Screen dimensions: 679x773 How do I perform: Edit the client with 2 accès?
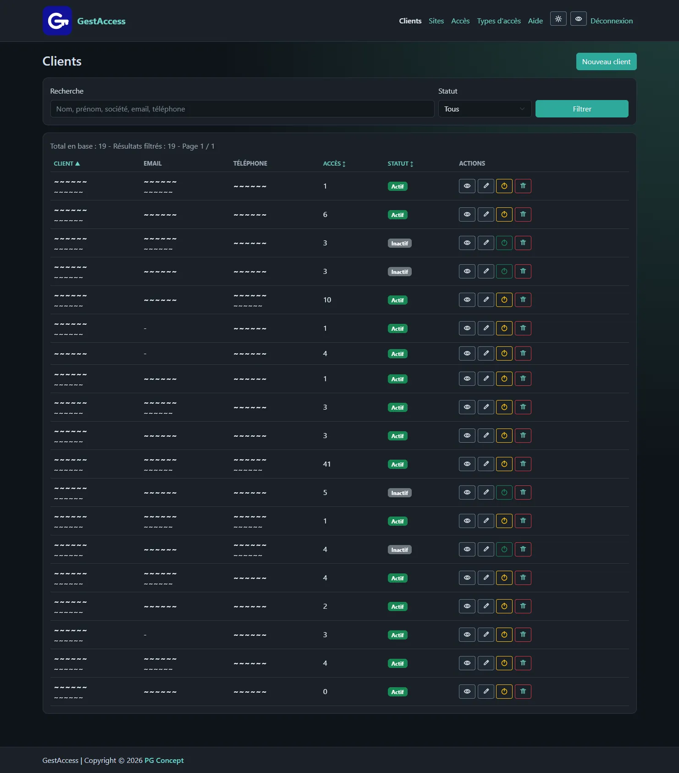[486, 606]
